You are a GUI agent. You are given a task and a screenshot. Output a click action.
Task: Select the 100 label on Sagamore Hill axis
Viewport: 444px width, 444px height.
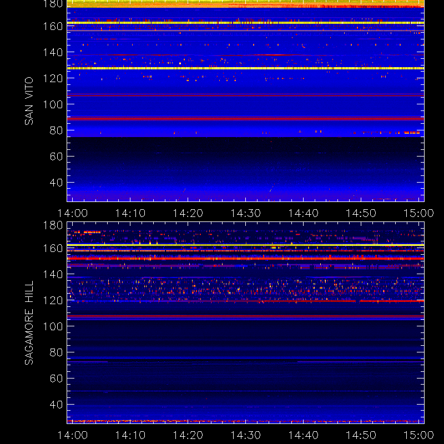(x=53, y=326)
